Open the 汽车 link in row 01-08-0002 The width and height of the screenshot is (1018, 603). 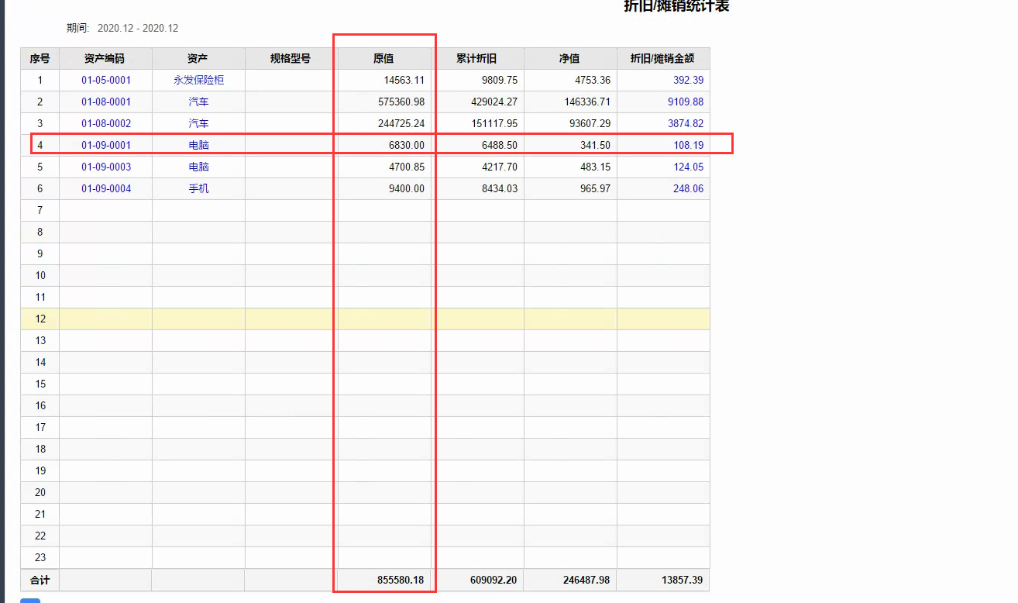tap(199, 123)
